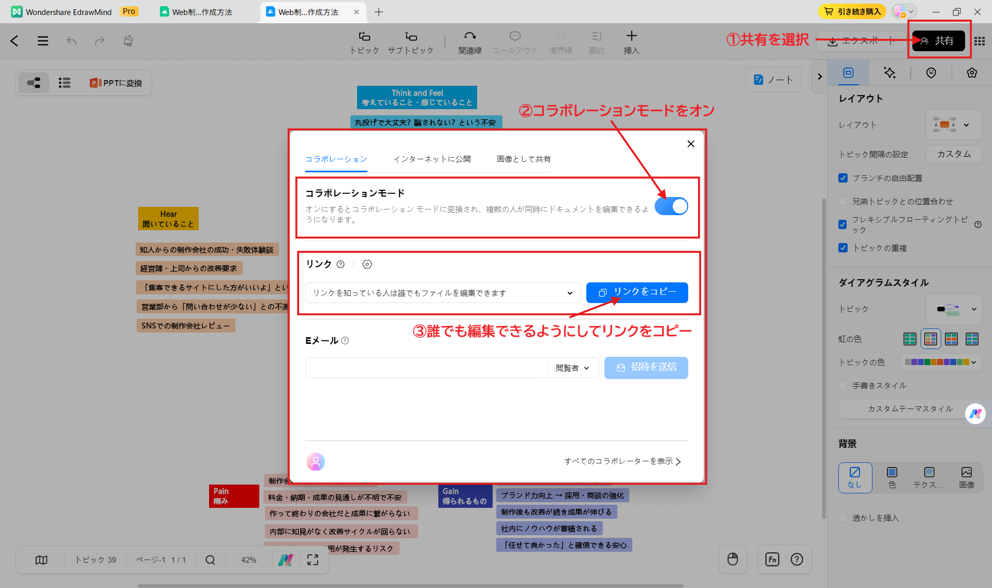Enable 手書きスタイル checkbox
This screenshot has height=588, width=992.
pos(843,385)
